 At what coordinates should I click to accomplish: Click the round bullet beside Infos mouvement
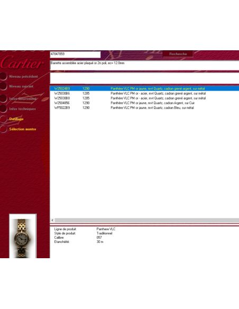[x=3, y=98]
